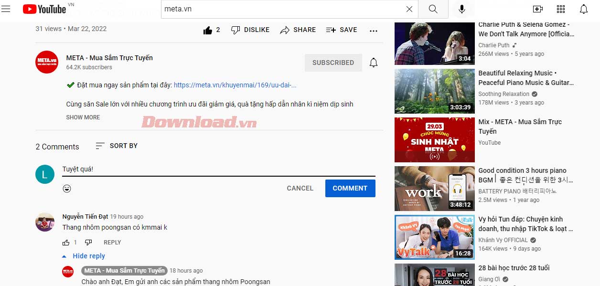Open the Create video upload icon
This screenshot has width=600, height=286.
(x=537, y=9)
